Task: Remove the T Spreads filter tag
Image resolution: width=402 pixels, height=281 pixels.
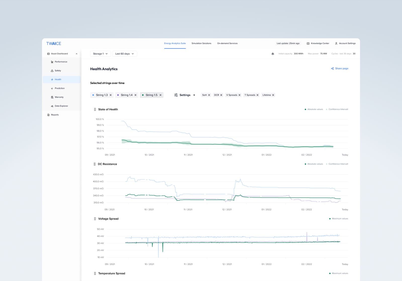Action: coord(258,95)
